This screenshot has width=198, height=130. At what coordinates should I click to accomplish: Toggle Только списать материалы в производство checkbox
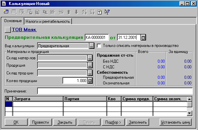tap(99, 46)
